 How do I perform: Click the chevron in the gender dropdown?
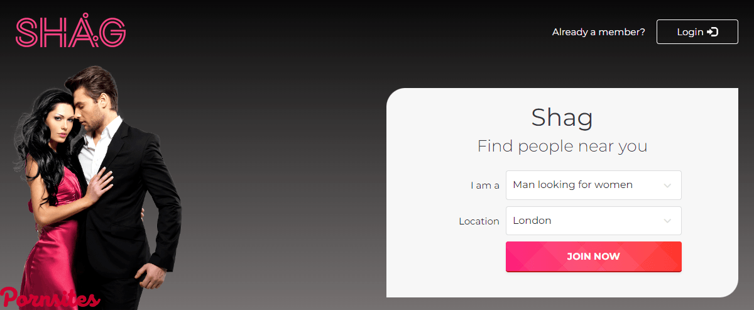click(667, 185)
